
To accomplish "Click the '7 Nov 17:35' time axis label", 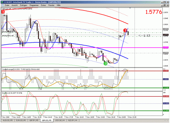I will pyautogui.click(x=69, y=117).
